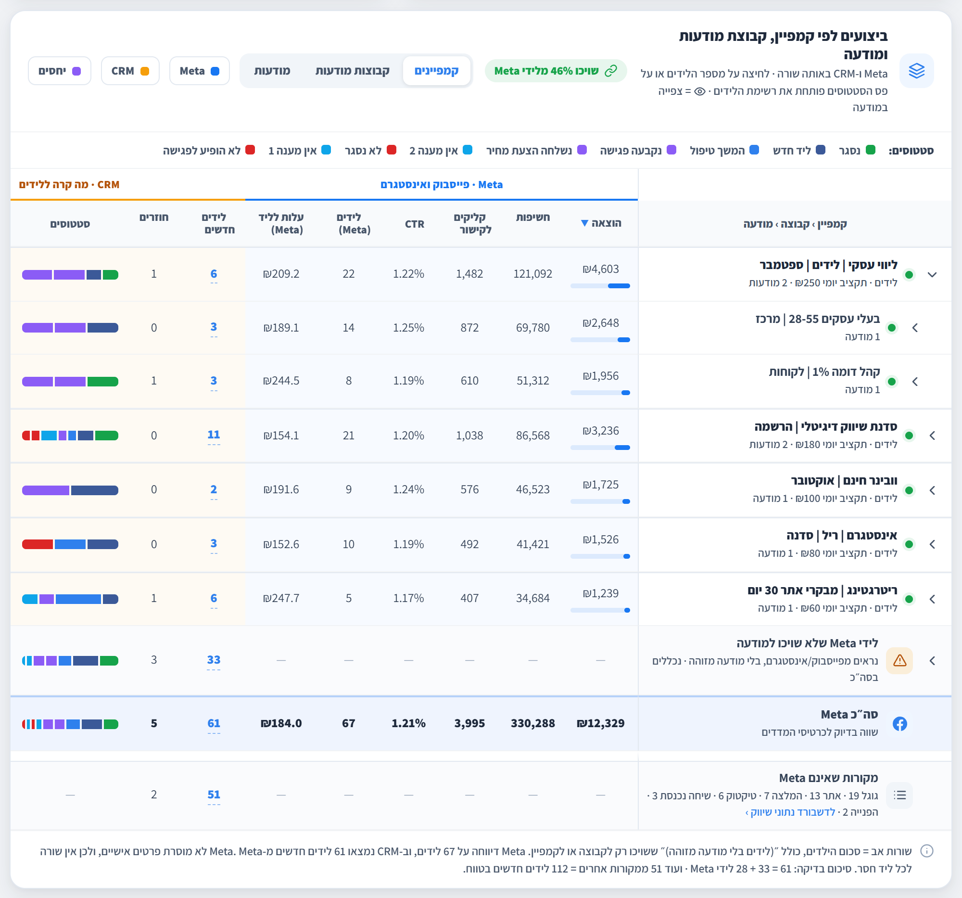Click the spend bar under ₪3,236
962x898 pixels.
600,447
